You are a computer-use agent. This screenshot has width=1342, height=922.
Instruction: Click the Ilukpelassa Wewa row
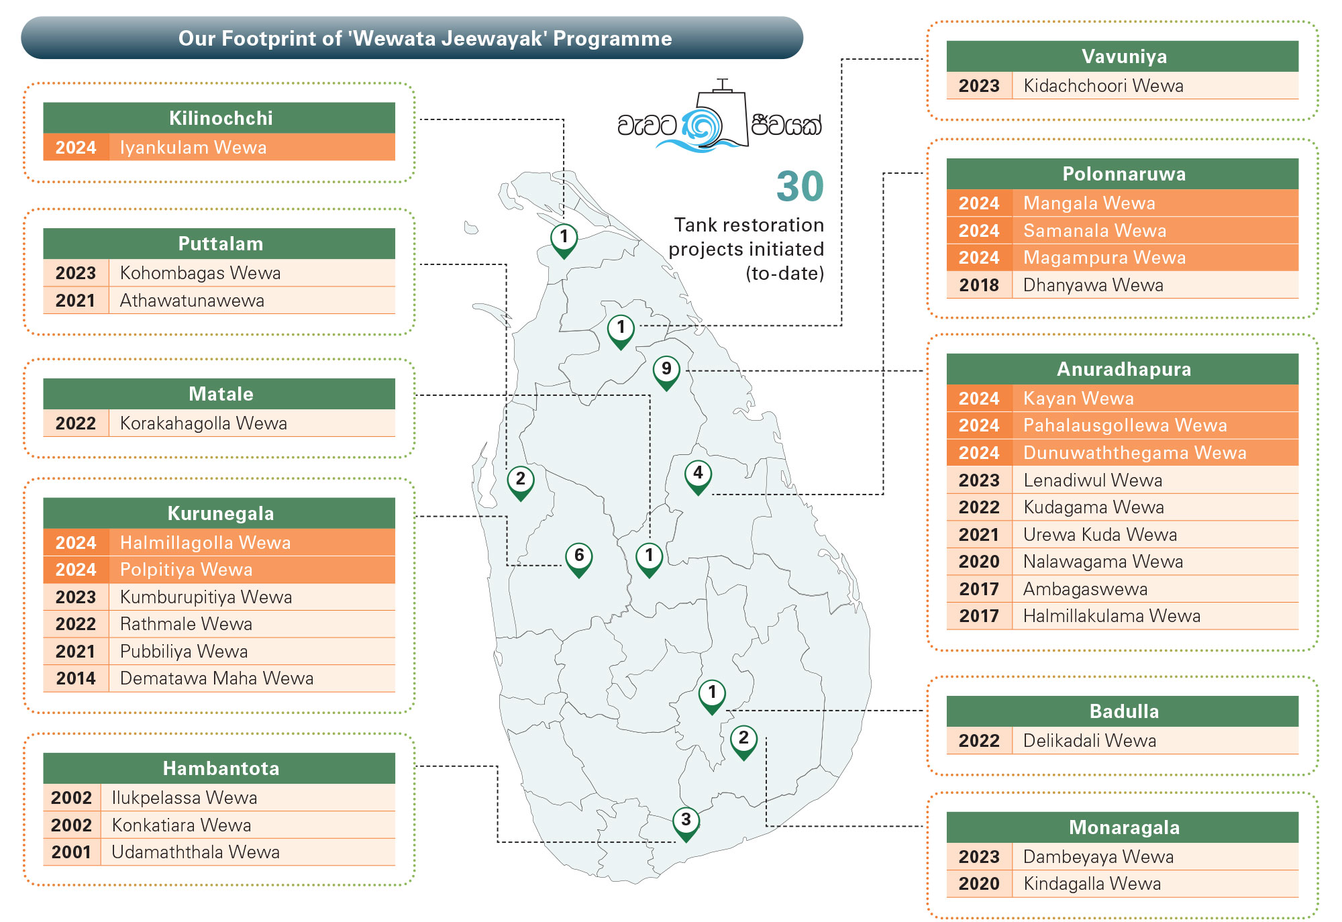click(219, 798)
